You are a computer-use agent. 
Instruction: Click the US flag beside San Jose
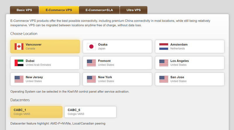click(x=164, y=79)
